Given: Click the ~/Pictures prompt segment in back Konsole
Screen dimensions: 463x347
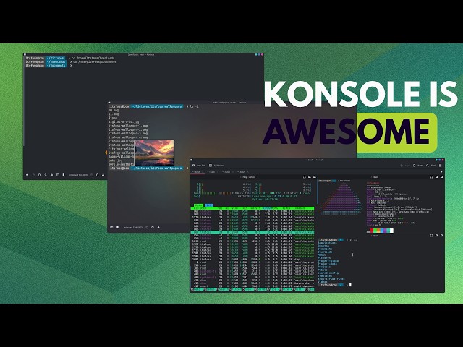Looking at the screenshot, I should click(55, 58).
